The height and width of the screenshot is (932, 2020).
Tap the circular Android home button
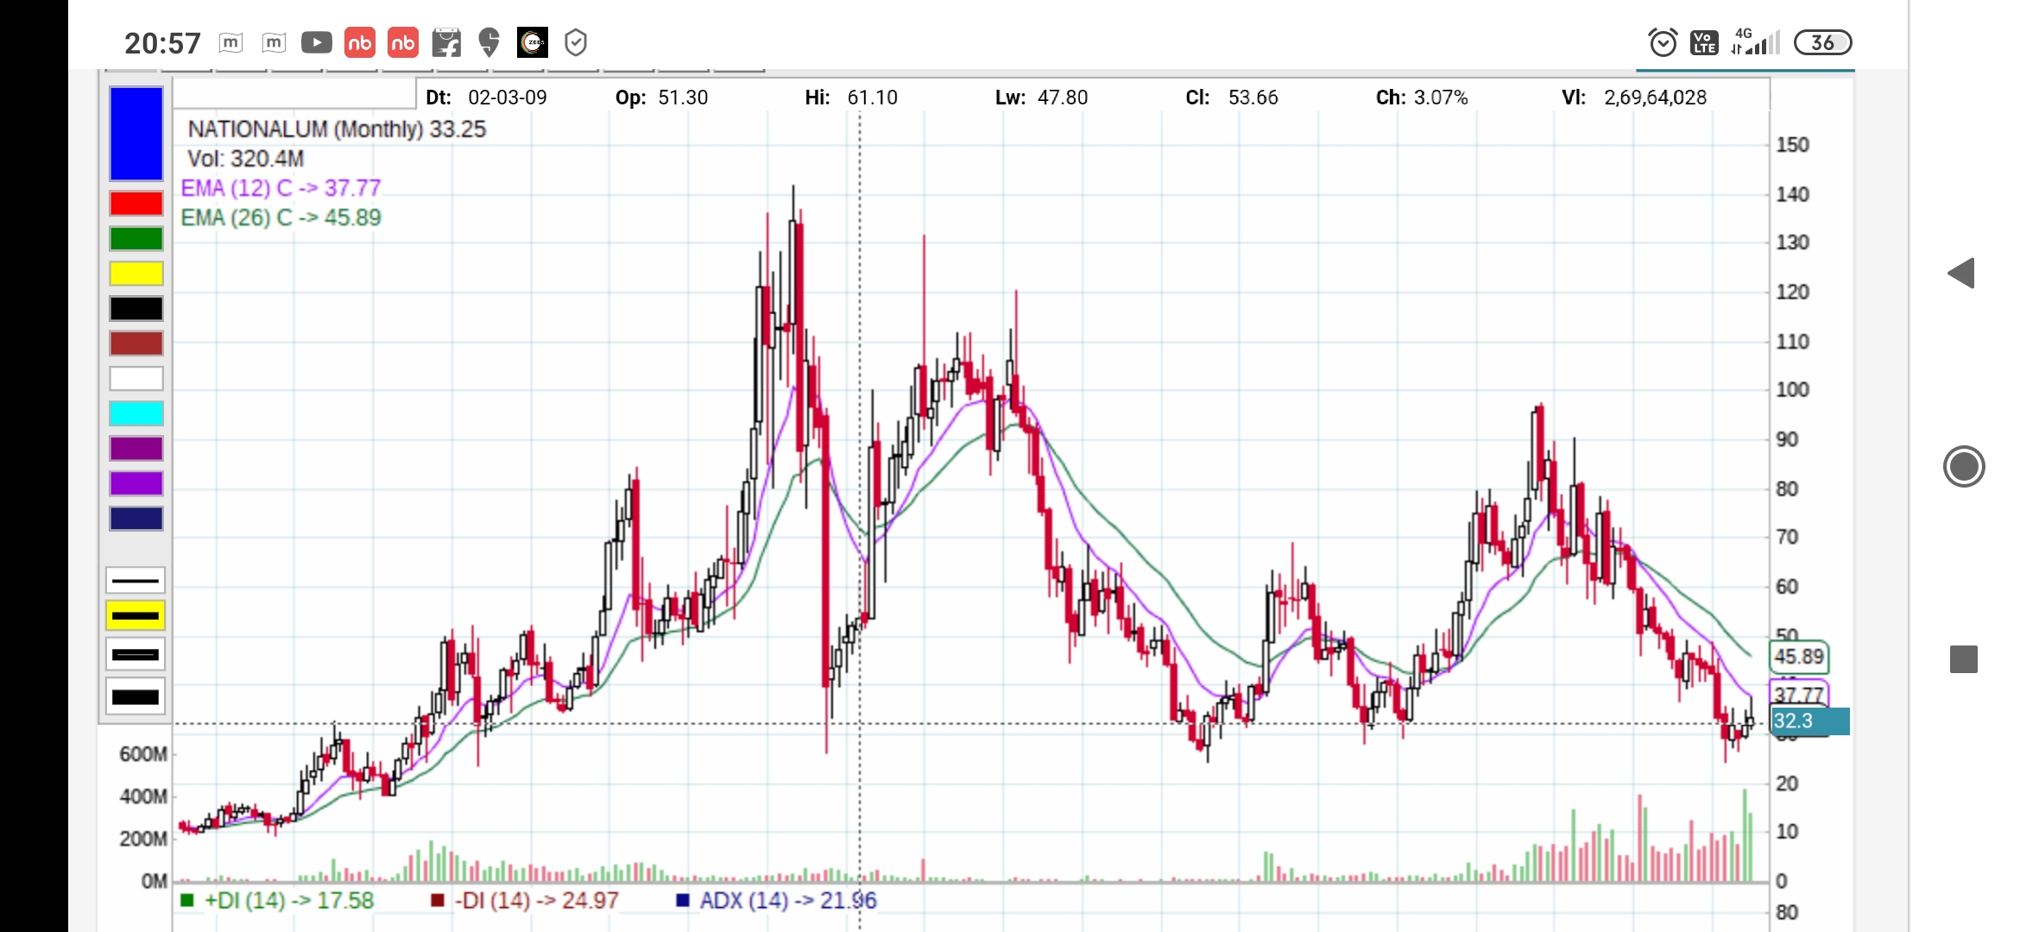(x=1964, y=467)
